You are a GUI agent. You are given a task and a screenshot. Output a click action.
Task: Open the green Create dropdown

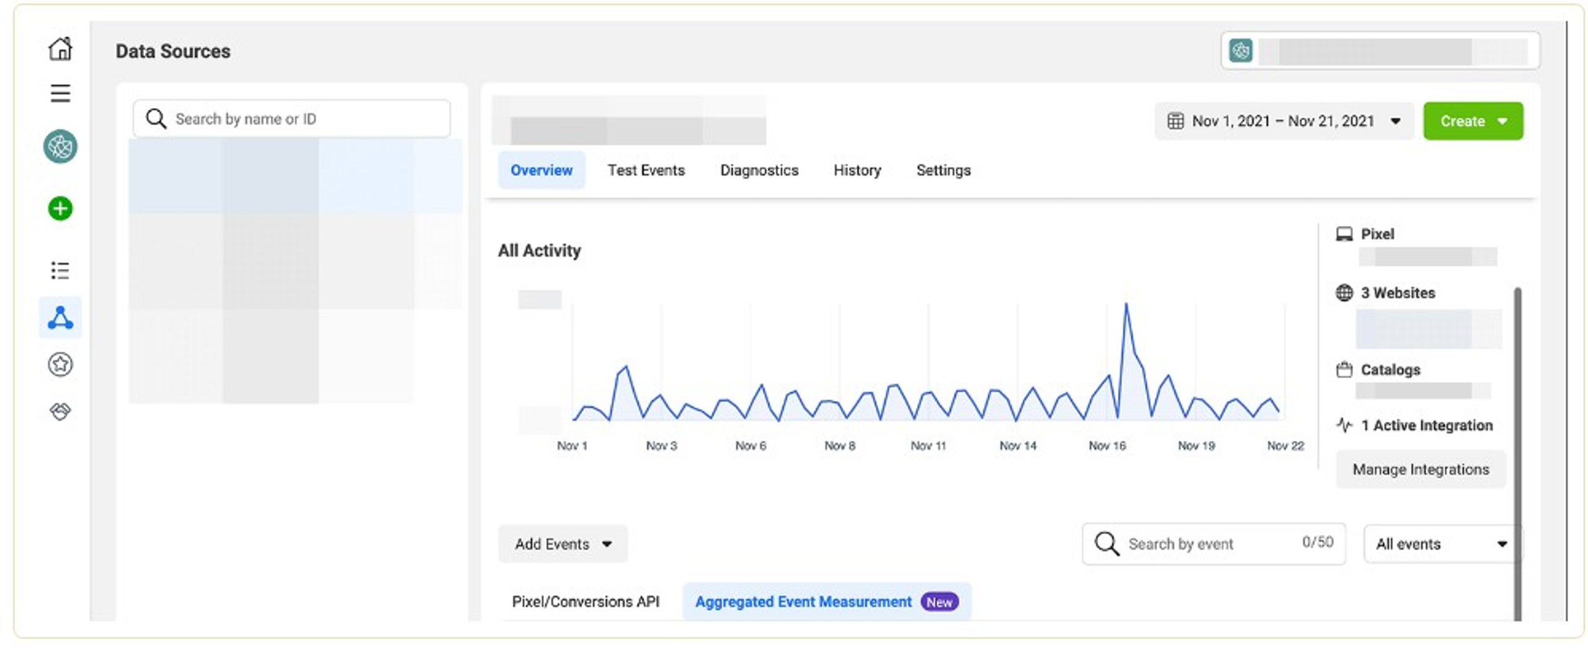point(1473,121)
